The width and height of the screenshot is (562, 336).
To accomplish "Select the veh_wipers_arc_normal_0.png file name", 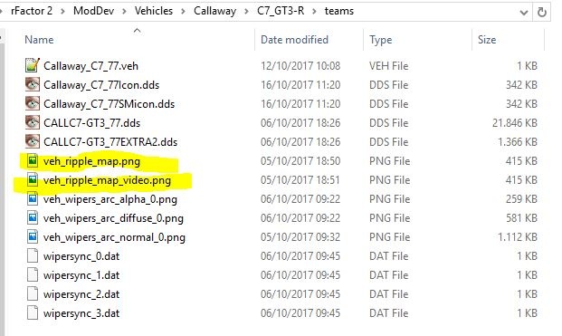I will pos(114,237).
